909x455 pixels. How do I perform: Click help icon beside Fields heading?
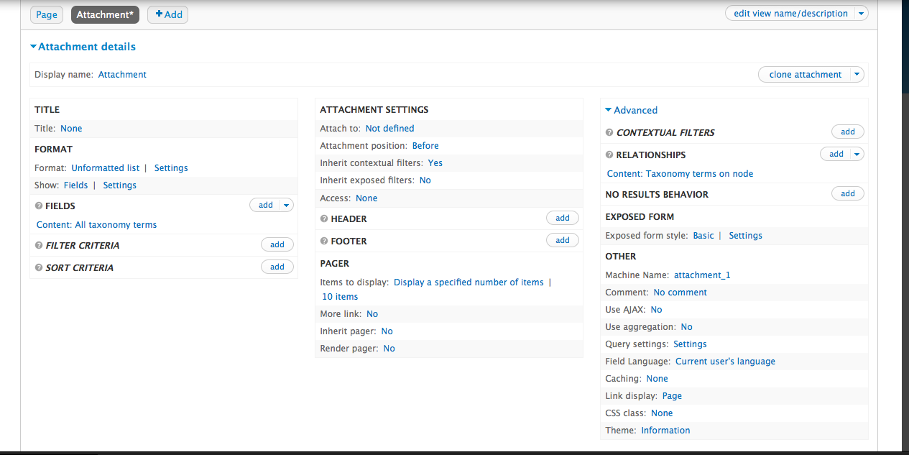tap(38, 206)
